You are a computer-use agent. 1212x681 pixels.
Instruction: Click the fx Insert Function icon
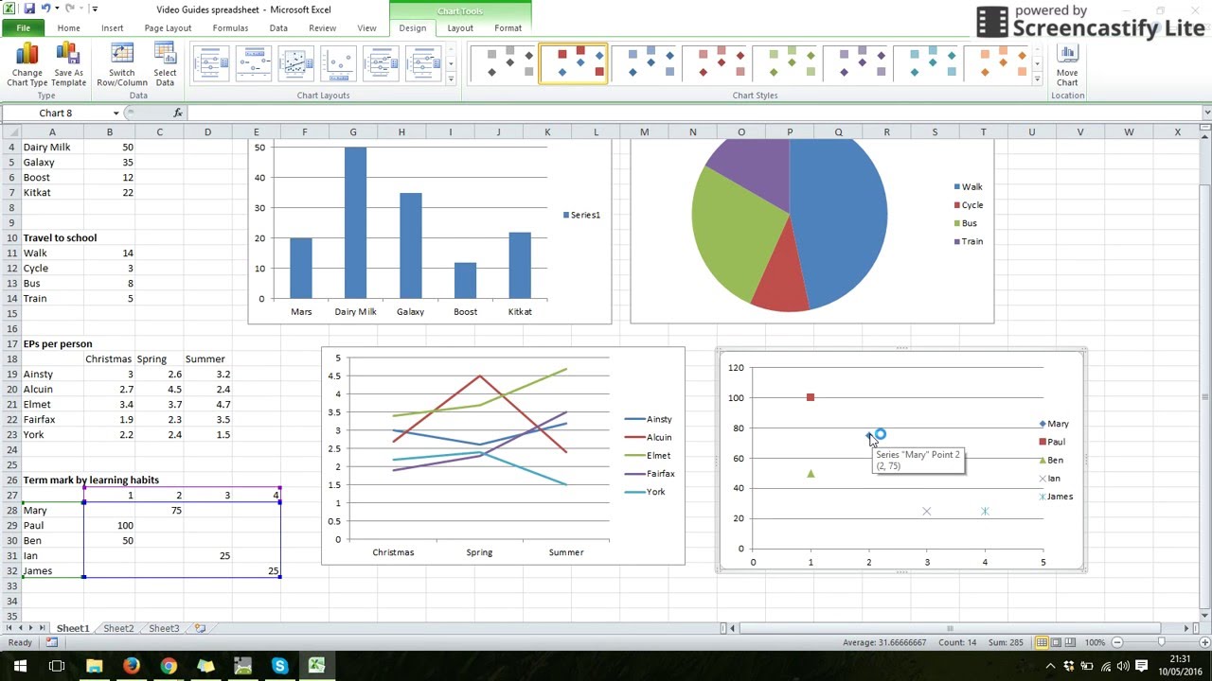click(177, 113)
